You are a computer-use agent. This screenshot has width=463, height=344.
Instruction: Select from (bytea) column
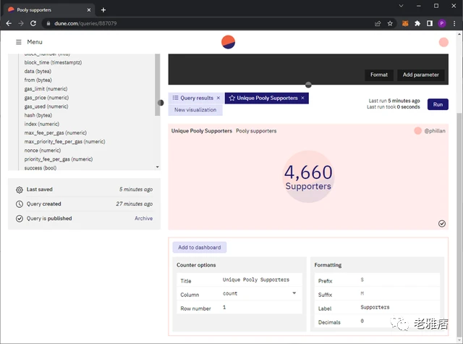[x=38, y=80]
